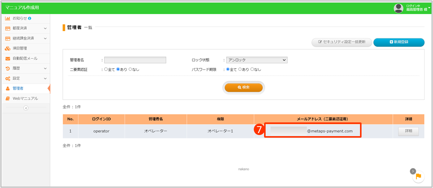The height and width of the screenshot is (188, 433).
Task: Open 管理者 in the sidebar
Action: [18, 88]
